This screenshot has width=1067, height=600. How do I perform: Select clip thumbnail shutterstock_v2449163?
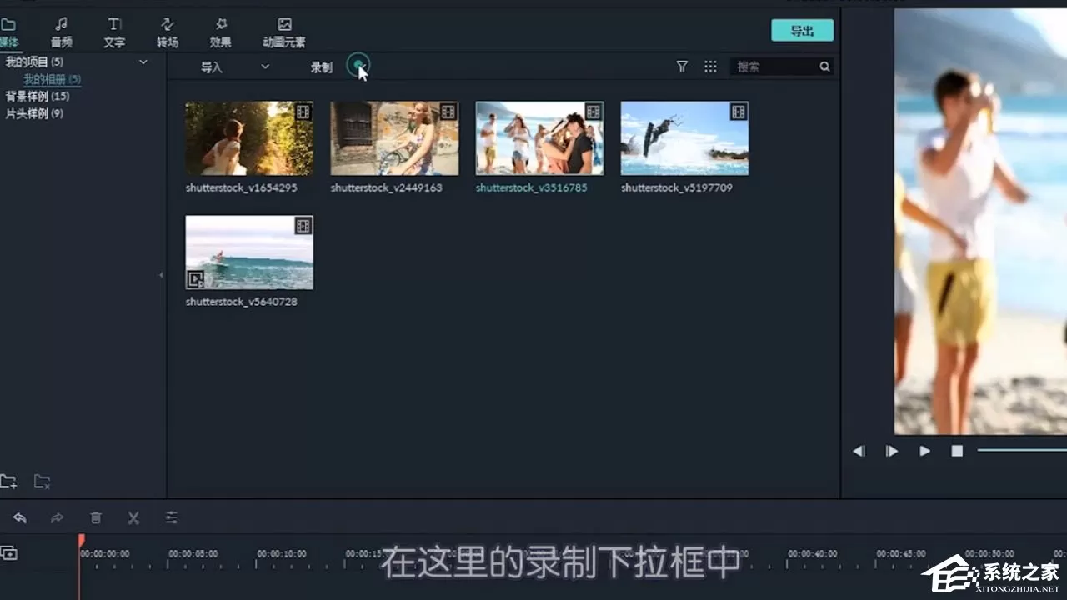[x=394, y=138]
